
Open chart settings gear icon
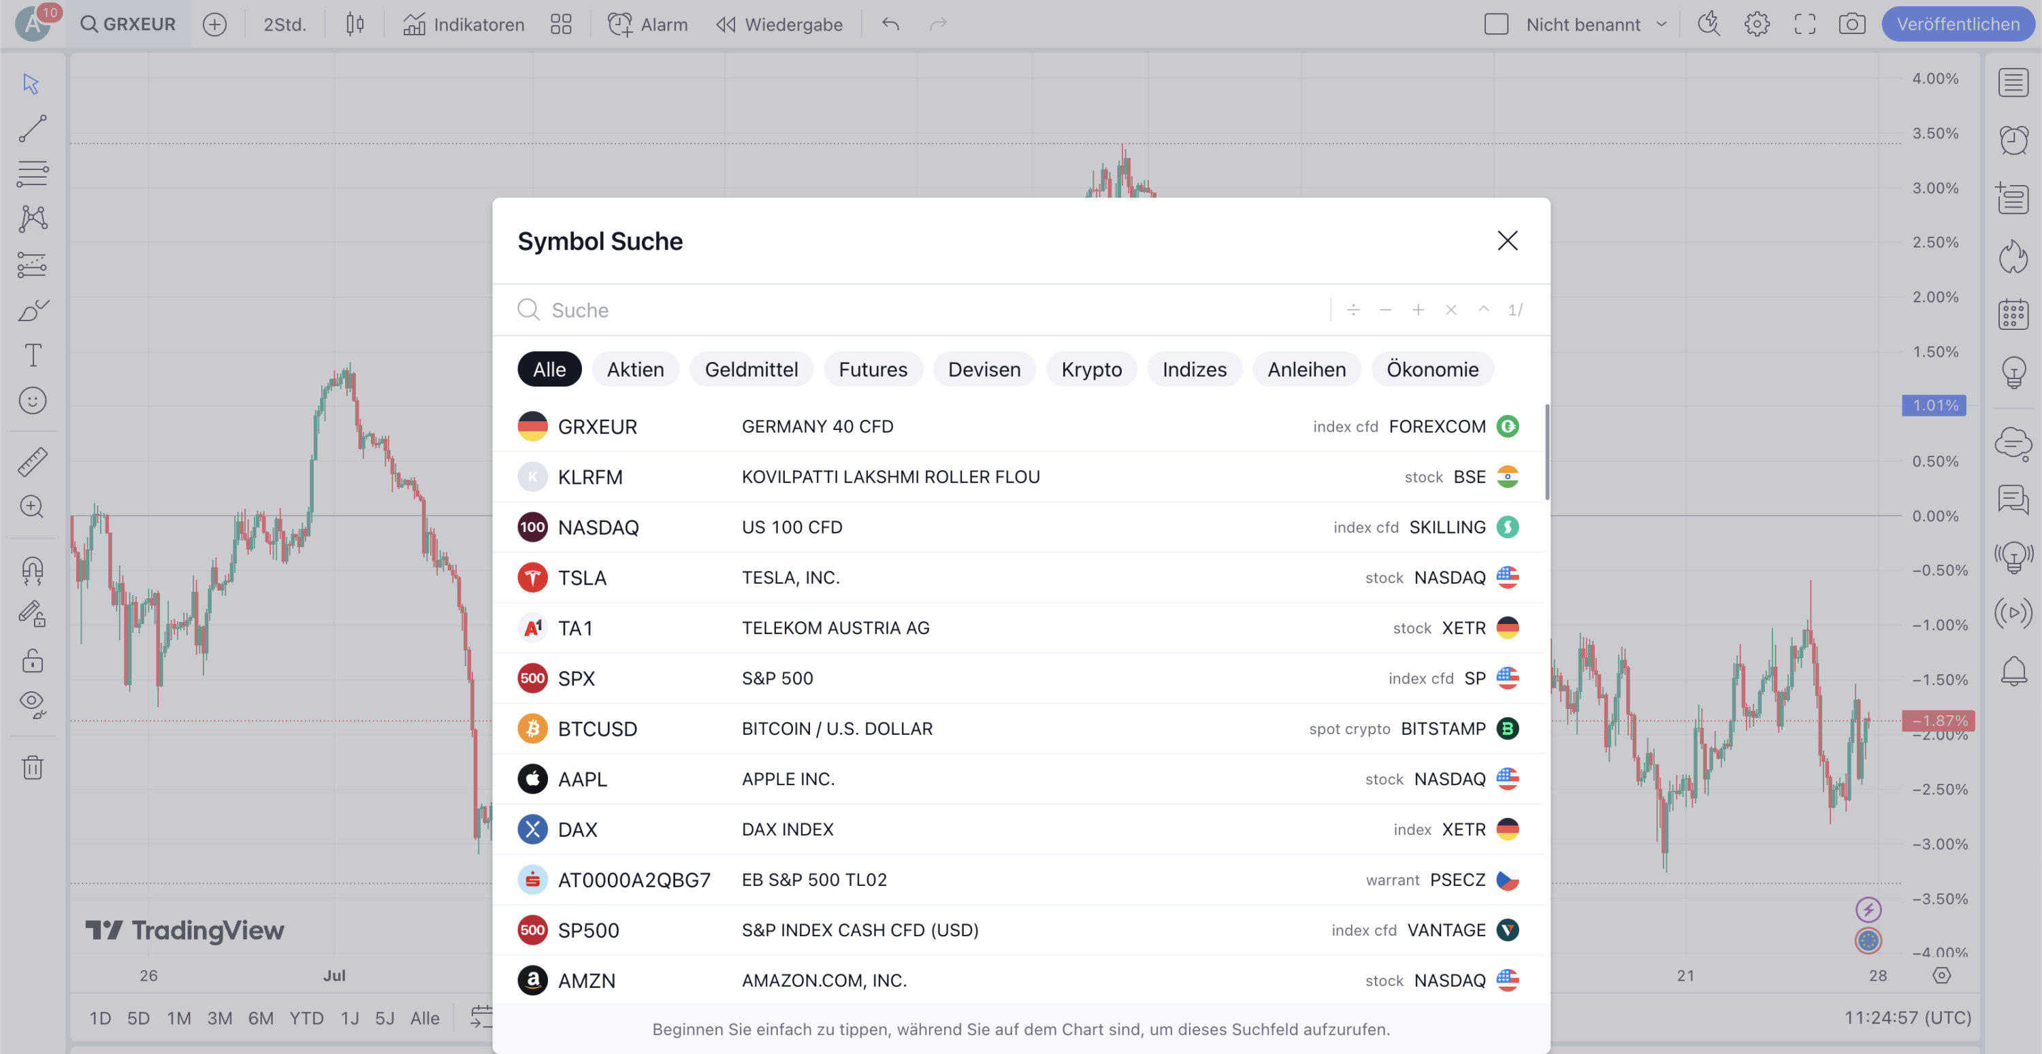click(x=1757, y=24)
